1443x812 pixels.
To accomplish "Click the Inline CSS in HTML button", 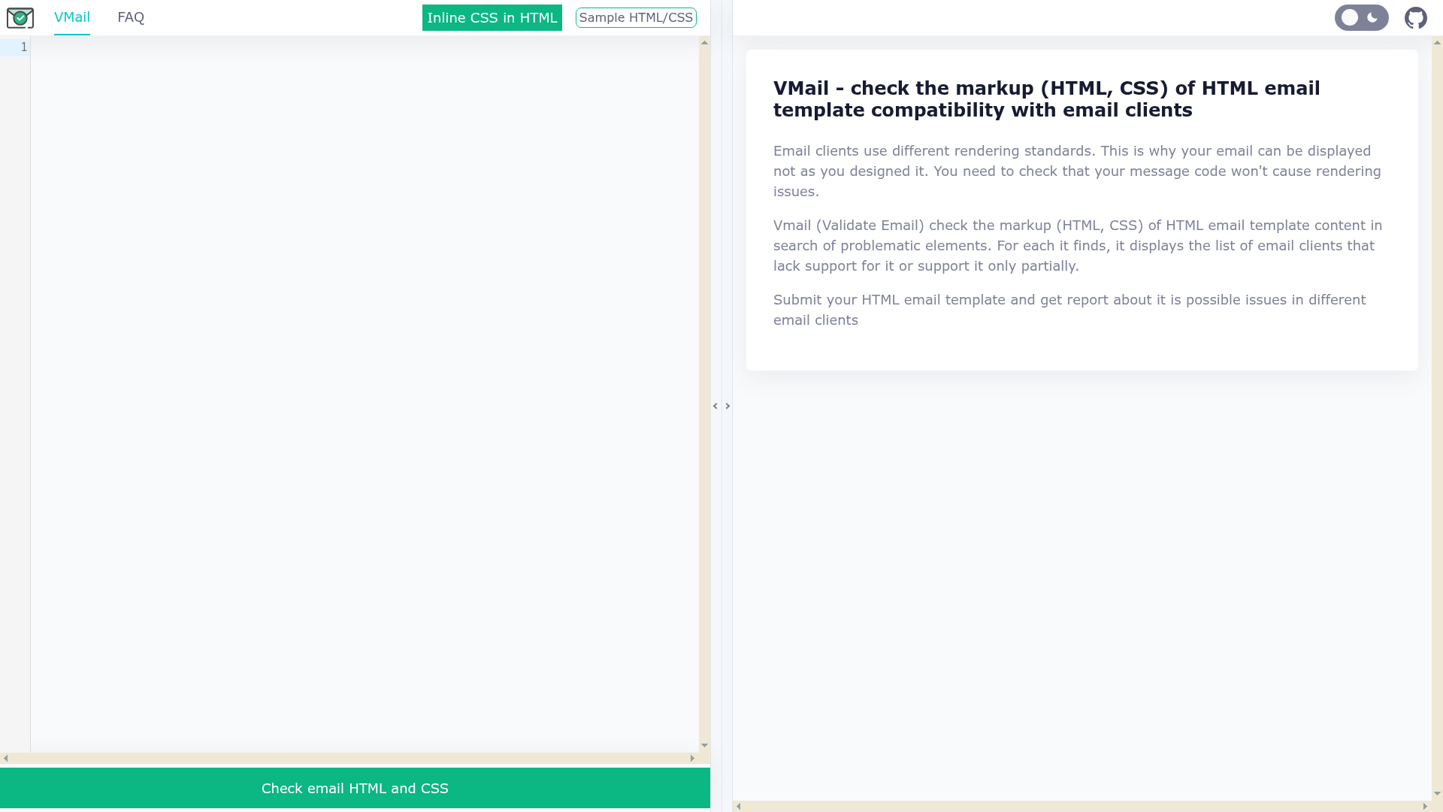I will click(x=492, y=18).
